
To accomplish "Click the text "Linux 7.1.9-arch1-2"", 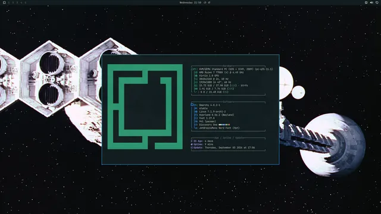I will coord(213,112).
